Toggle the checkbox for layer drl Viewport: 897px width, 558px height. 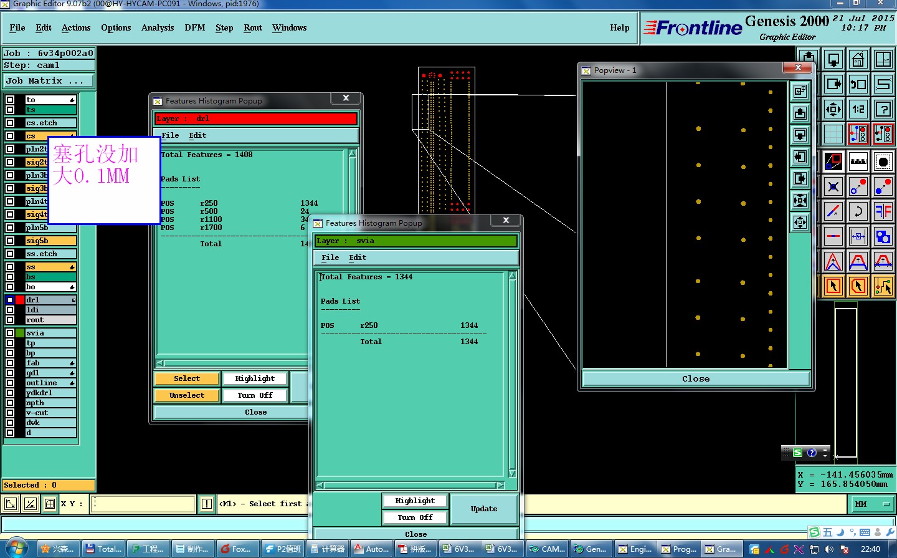tap(10, 300)
